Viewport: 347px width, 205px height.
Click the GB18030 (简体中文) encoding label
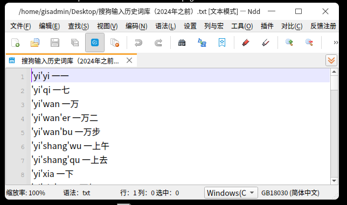coord(290,193)
